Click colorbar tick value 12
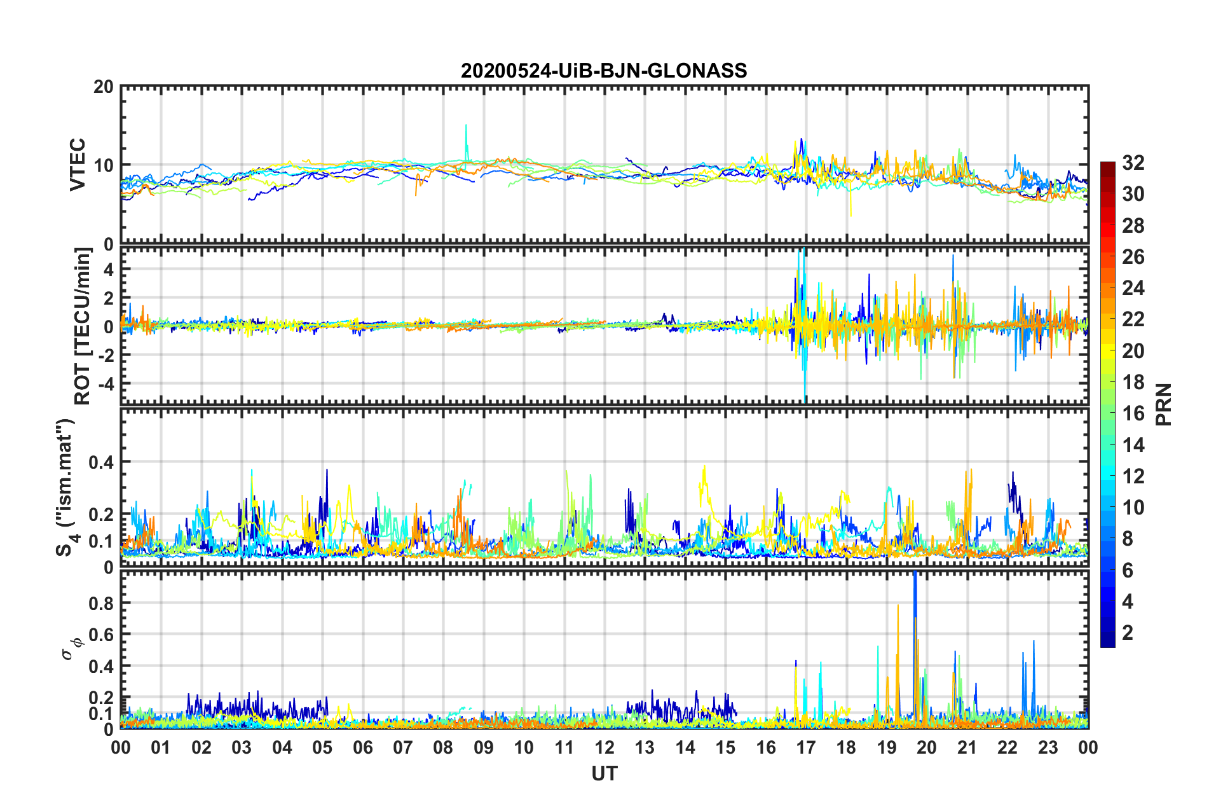 pos(1133,476)
